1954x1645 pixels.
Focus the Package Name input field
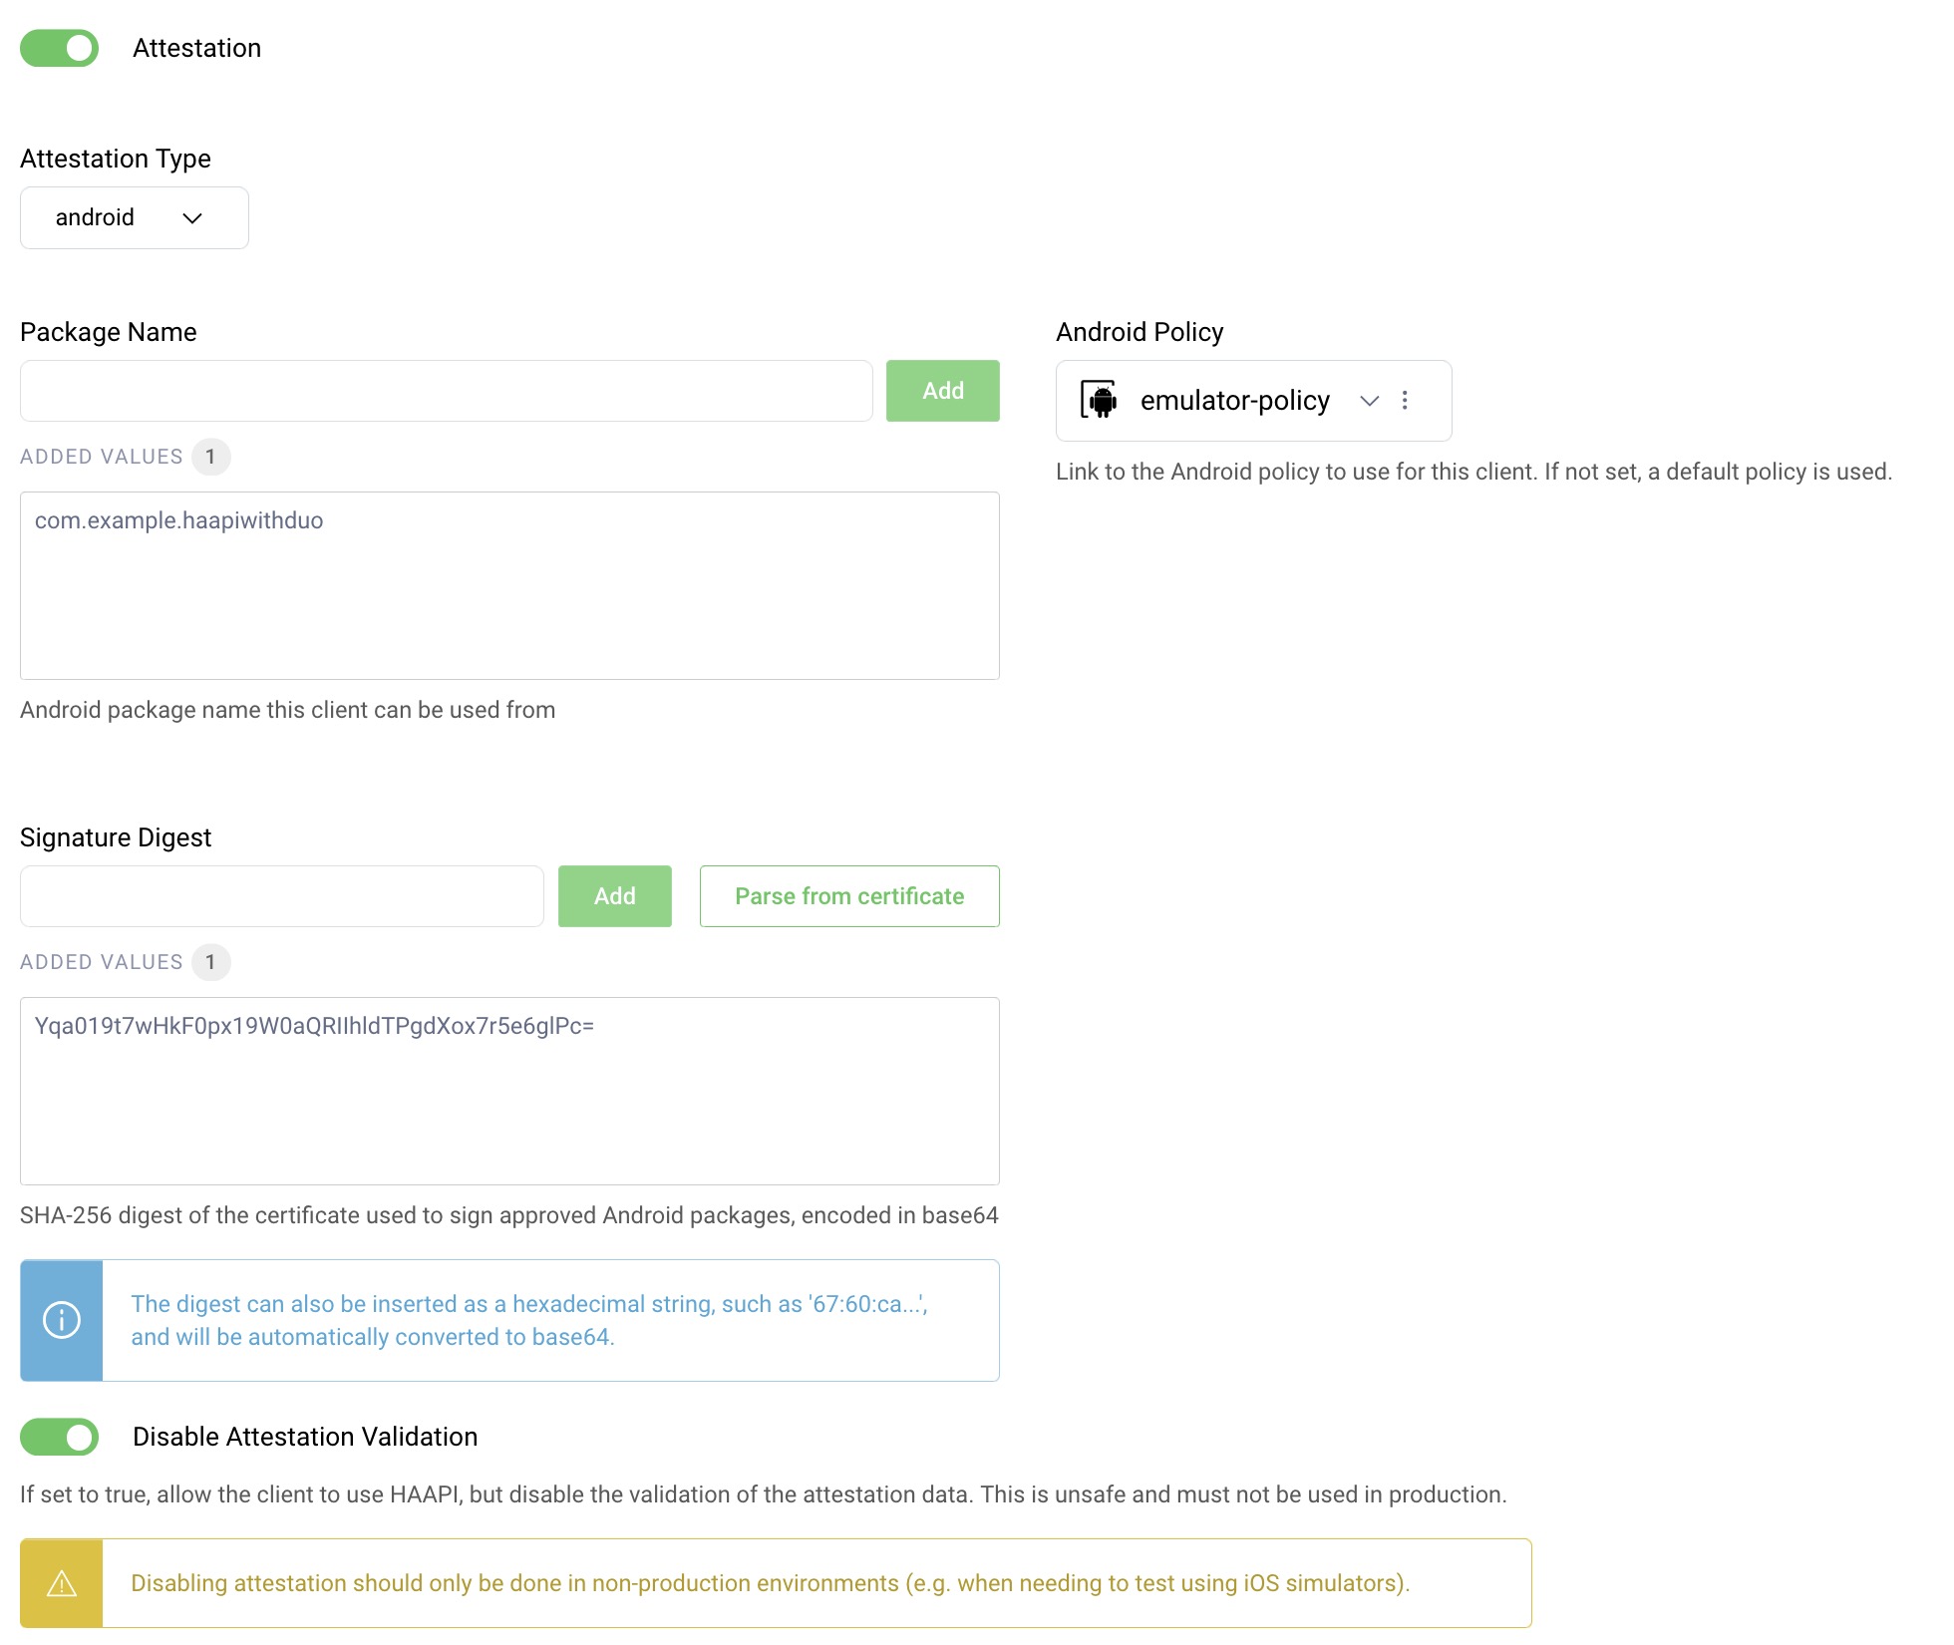tap(446, 391)
